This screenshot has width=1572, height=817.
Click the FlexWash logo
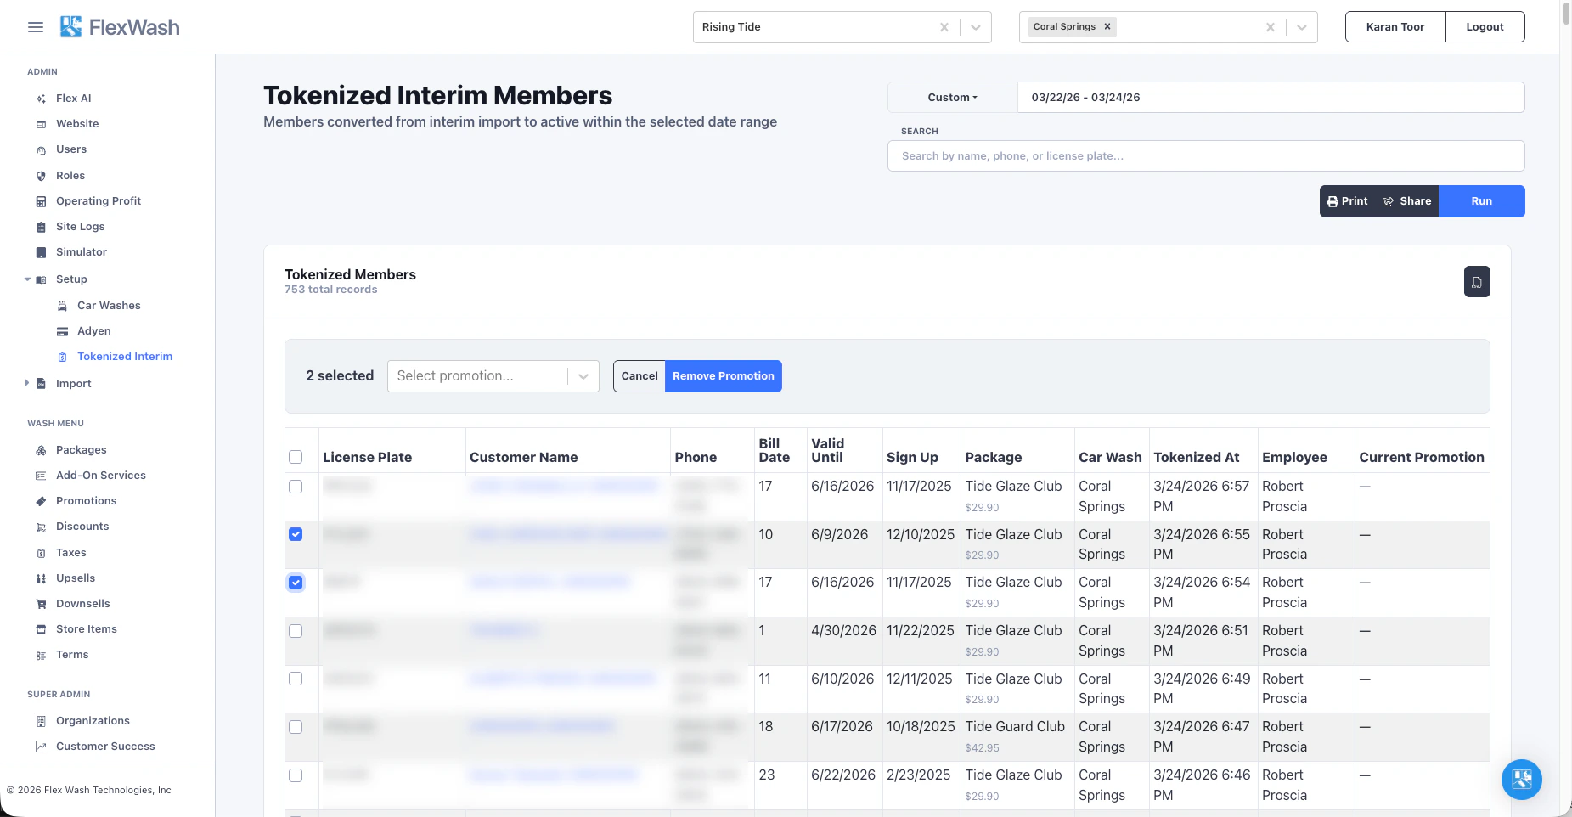120,27
